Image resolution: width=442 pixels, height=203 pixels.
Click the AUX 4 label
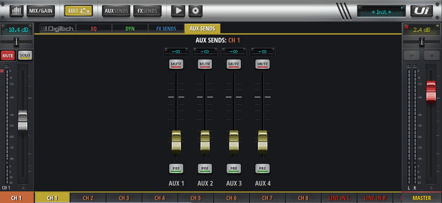[263, 183]
